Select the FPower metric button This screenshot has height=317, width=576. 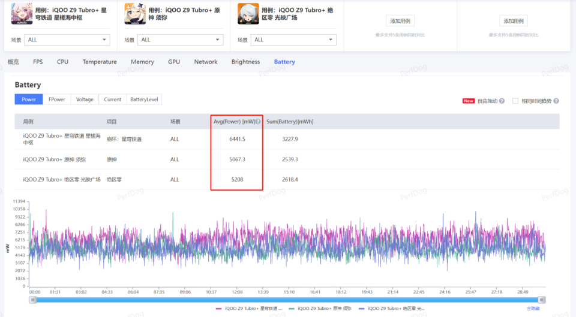tap(56, 99)
